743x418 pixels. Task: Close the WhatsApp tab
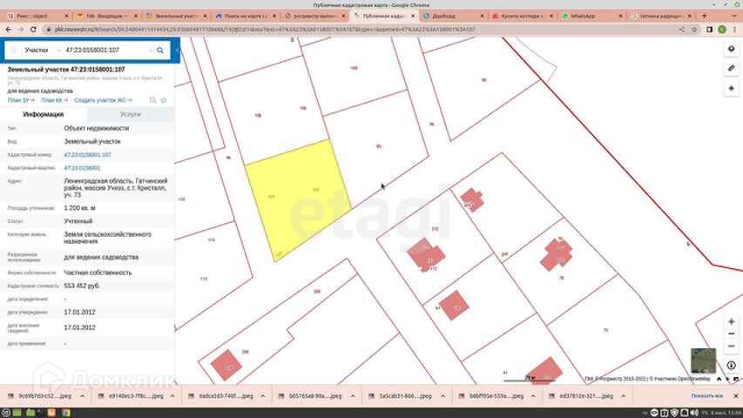(621, 17)
